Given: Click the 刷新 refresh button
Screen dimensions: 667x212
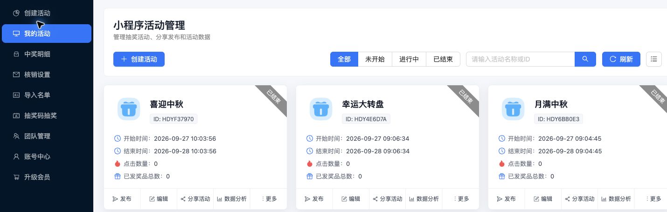Looking at the screenshot, I should coord(621,59).
